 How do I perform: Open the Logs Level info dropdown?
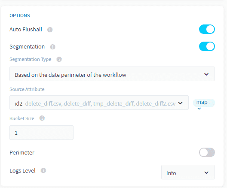(x=188, y=172)
